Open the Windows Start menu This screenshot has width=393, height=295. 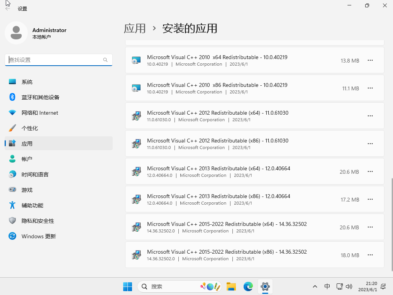coord(127,287)
